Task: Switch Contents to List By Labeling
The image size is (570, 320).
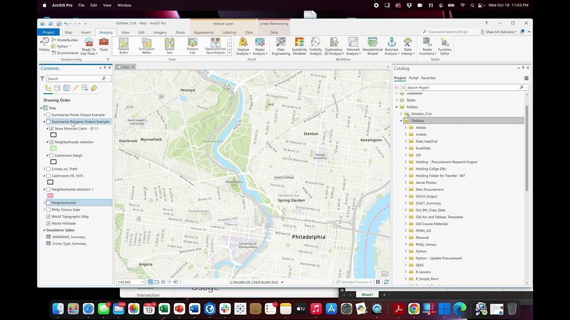Action: pyautogui.click(x=94, y=88)
